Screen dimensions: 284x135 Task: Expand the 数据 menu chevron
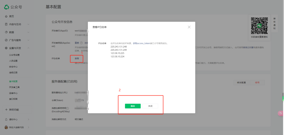click(28, 32)
